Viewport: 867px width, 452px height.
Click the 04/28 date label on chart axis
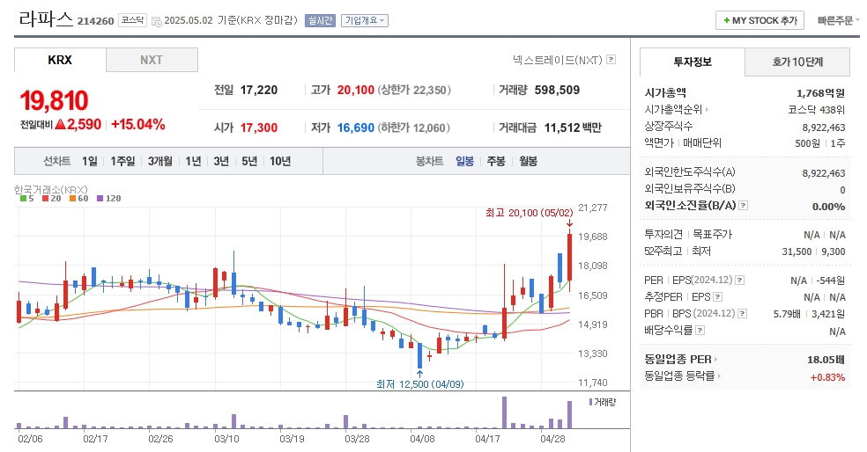pos(553,440)
